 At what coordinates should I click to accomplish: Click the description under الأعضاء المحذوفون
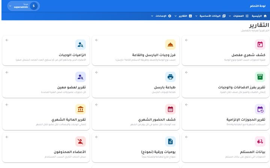(x=65, y=157)
